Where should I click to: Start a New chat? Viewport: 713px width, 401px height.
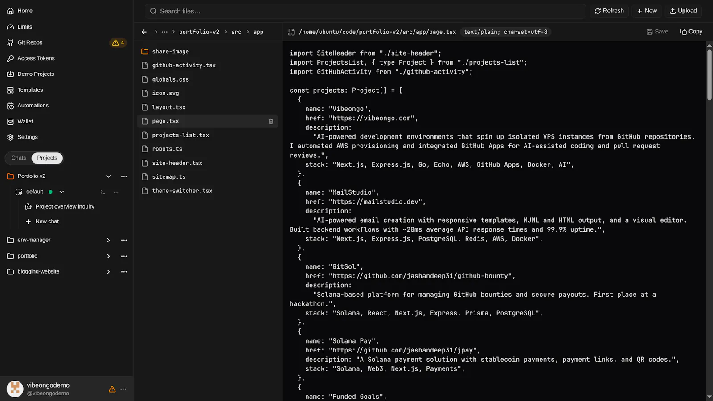[x=47, y=221]
